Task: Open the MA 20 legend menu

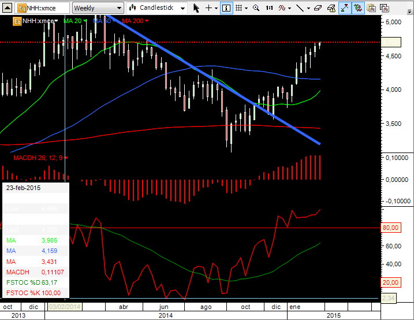Action: [85, 21]
